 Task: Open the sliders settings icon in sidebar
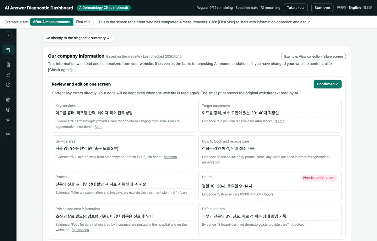coord(8,50)
